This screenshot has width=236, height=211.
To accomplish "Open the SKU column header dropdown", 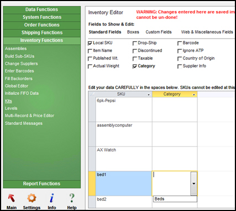I will 149,95.
